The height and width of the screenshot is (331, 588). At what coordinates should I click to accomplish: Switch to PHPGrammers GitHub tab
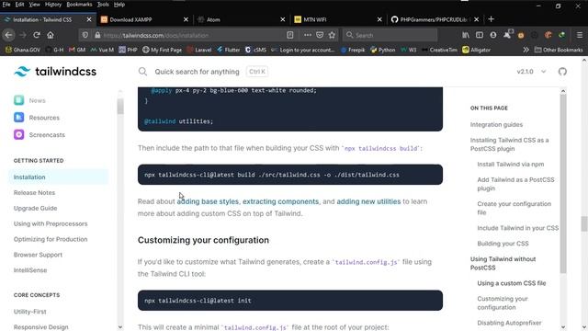pos(435,19)
